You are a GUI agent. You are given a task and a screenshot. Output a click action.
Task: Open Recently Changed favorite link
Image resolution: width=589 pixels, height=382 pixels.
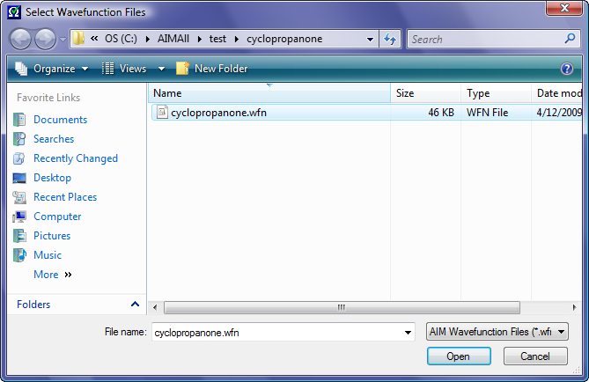(x=75, y=158)
